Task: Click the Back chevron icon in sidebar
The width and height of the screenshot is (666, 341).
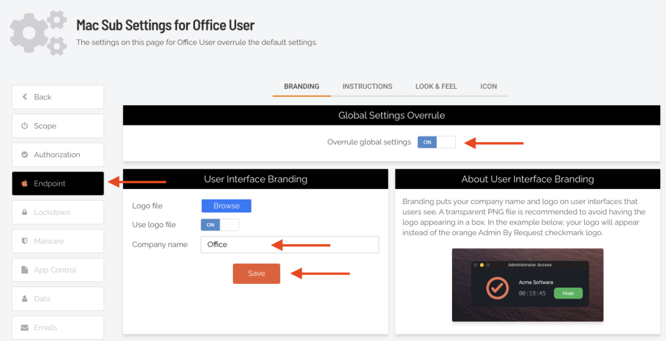Action: [25, 97]
